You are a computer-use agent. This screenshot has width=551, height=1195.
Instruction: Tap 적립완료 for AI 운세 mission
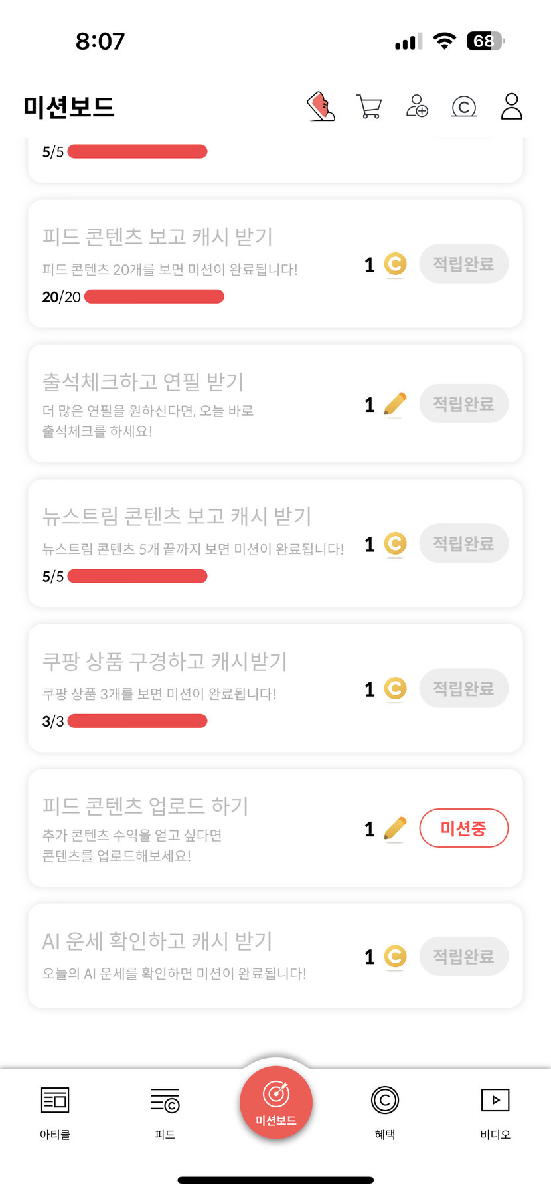(463, 957)
